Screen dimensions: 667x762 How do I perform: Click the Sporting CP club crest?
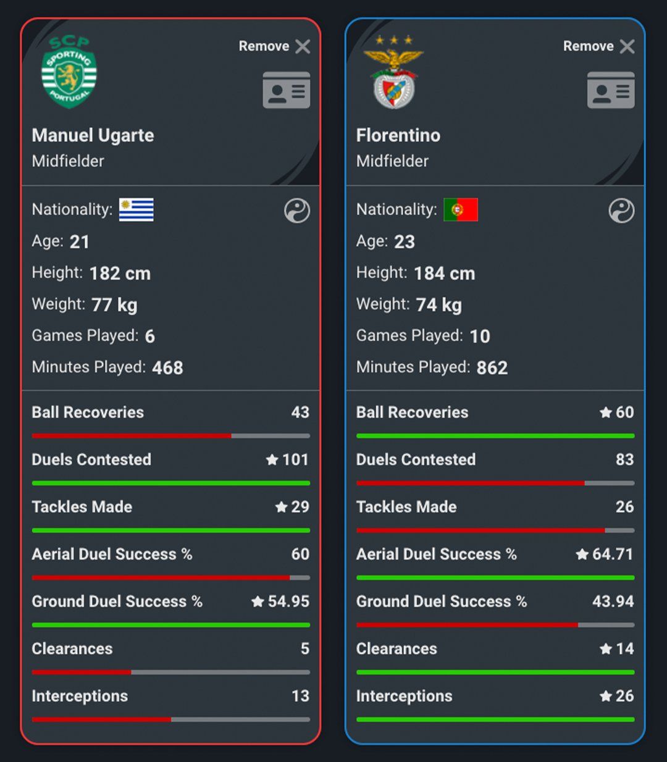[x=69, y=72]
